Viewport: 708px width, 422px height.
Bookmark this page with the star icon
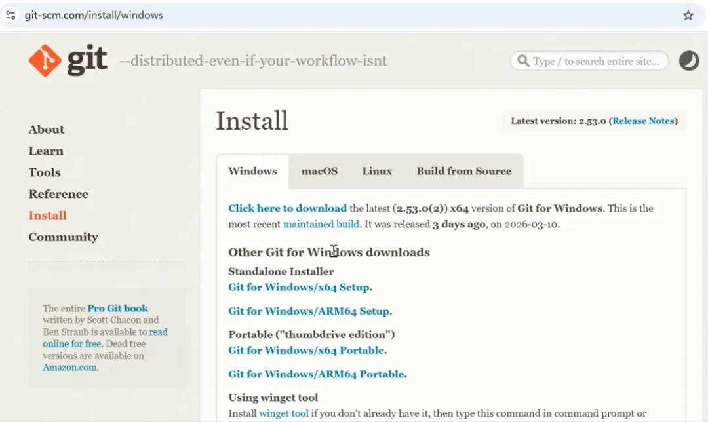[688, 15]
